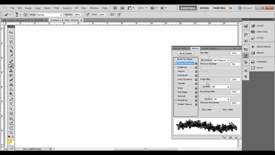Open CS Live menu
Viewport: 275px width, 155px height.
[x=245, y=8]
